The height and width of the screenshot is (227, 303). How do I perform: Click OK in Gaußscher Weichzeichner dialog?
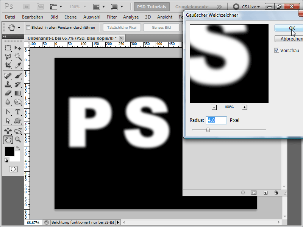pyautogui.click(x=289, y=28)
